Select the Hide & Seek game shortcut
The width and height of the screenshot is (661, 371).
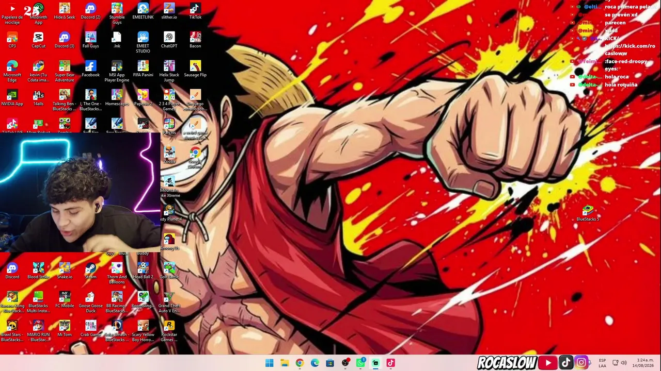[x=65, y=11]
